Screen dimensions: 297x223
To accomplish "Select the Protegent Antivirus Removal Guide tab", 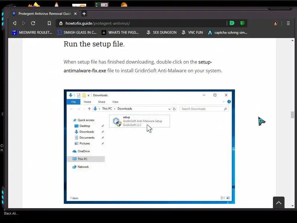I will click(x=44, y=14).
